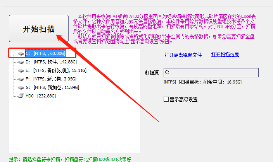Focus the 数据源 input field
Image resolution: width=273 pixels, height=162 pixels.
(211, 73)
